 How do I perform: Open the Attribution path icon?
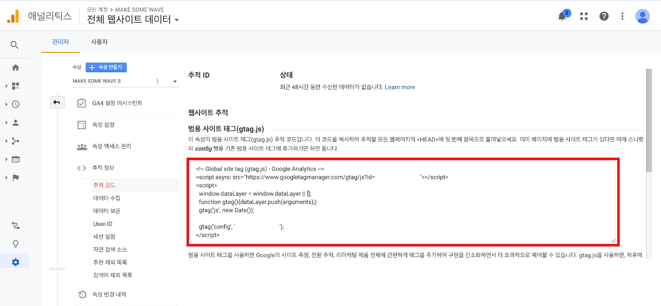coord(15,225)
